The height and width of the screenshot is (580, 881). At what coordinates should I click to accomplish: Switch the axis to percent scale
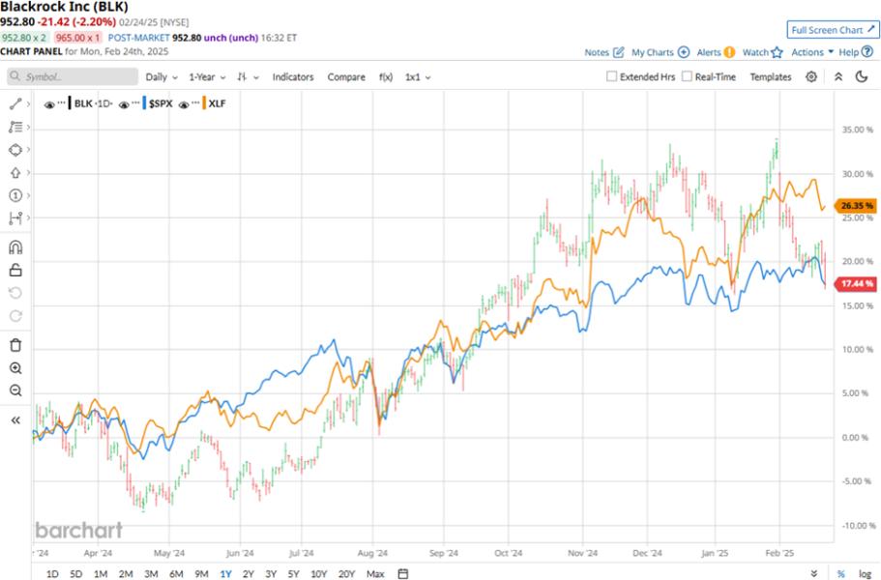coord(841,573)
